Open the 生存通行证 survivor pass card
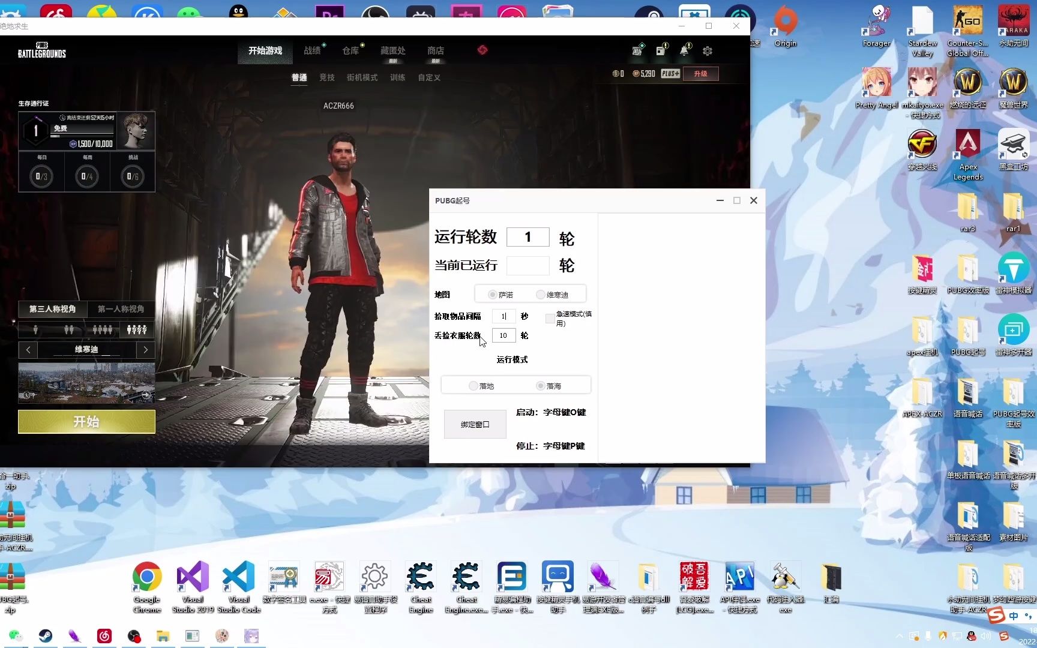1037x648 pixels. tap(86, 130)
